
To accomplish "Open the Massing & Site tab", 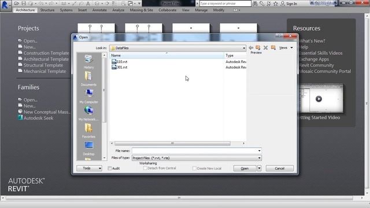I will pyautogui.click(x=141, y=10).
